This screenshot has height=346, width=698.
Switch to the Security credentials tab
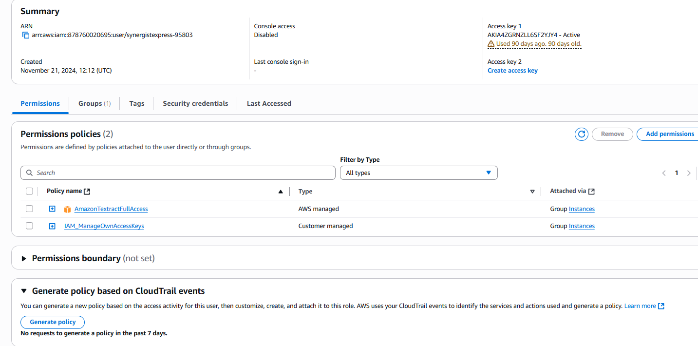pos(195,103)
